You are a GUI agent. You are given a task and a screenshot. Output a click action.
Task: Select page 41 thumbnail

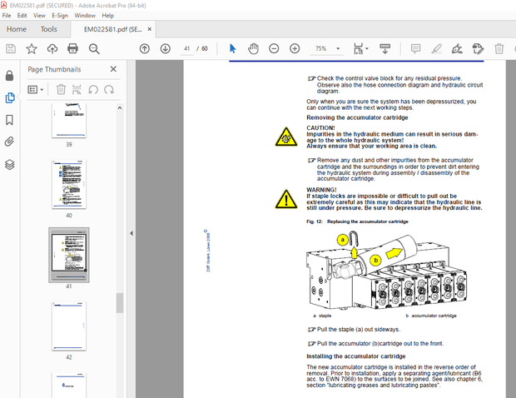click(69, 255)
